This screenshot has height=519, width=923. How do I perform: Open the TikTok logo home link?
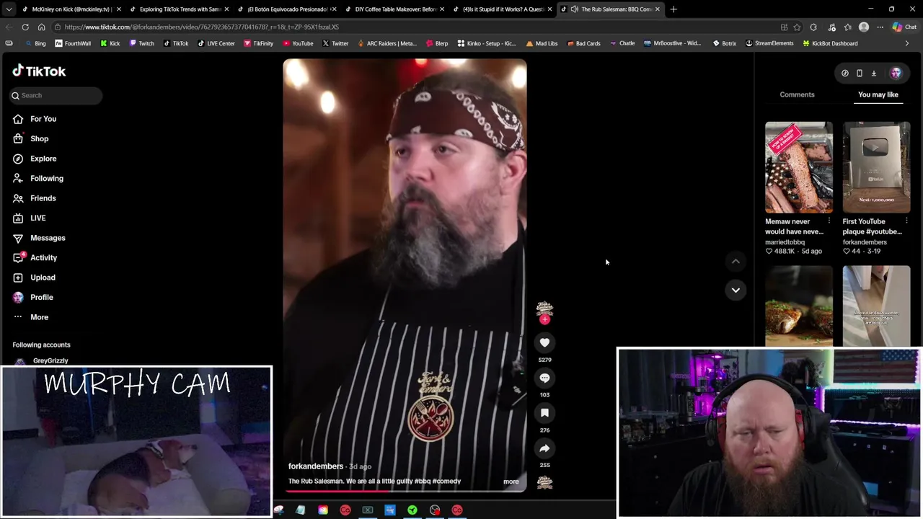(39, 71)
